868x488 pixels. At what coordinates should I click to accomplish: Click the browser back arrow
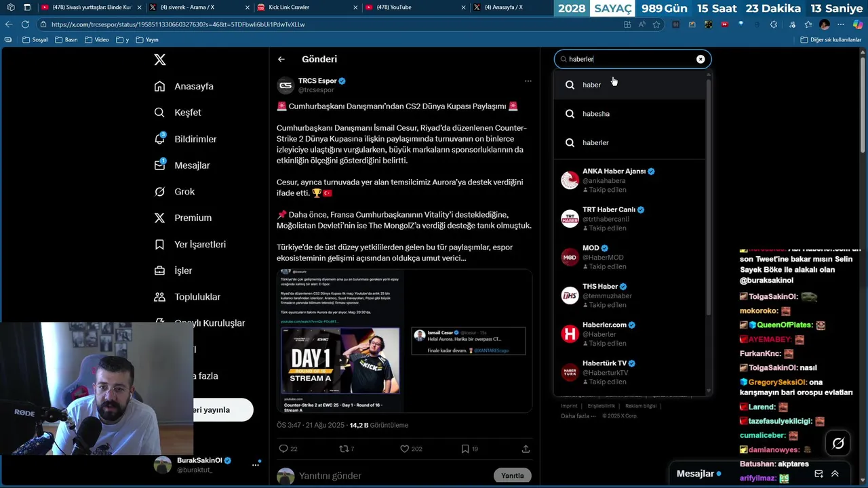(9, 24)
